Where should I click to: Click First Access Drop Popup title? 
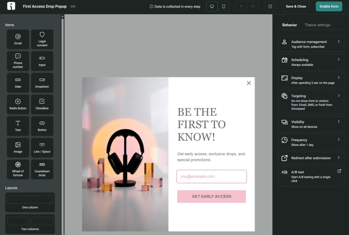pyautogui.click(x=45, y=7)
